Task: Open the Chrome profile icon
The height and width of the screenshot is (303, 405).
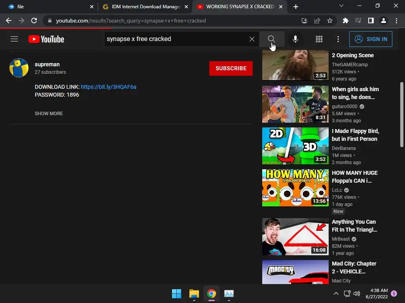Action: pos(384,21)
